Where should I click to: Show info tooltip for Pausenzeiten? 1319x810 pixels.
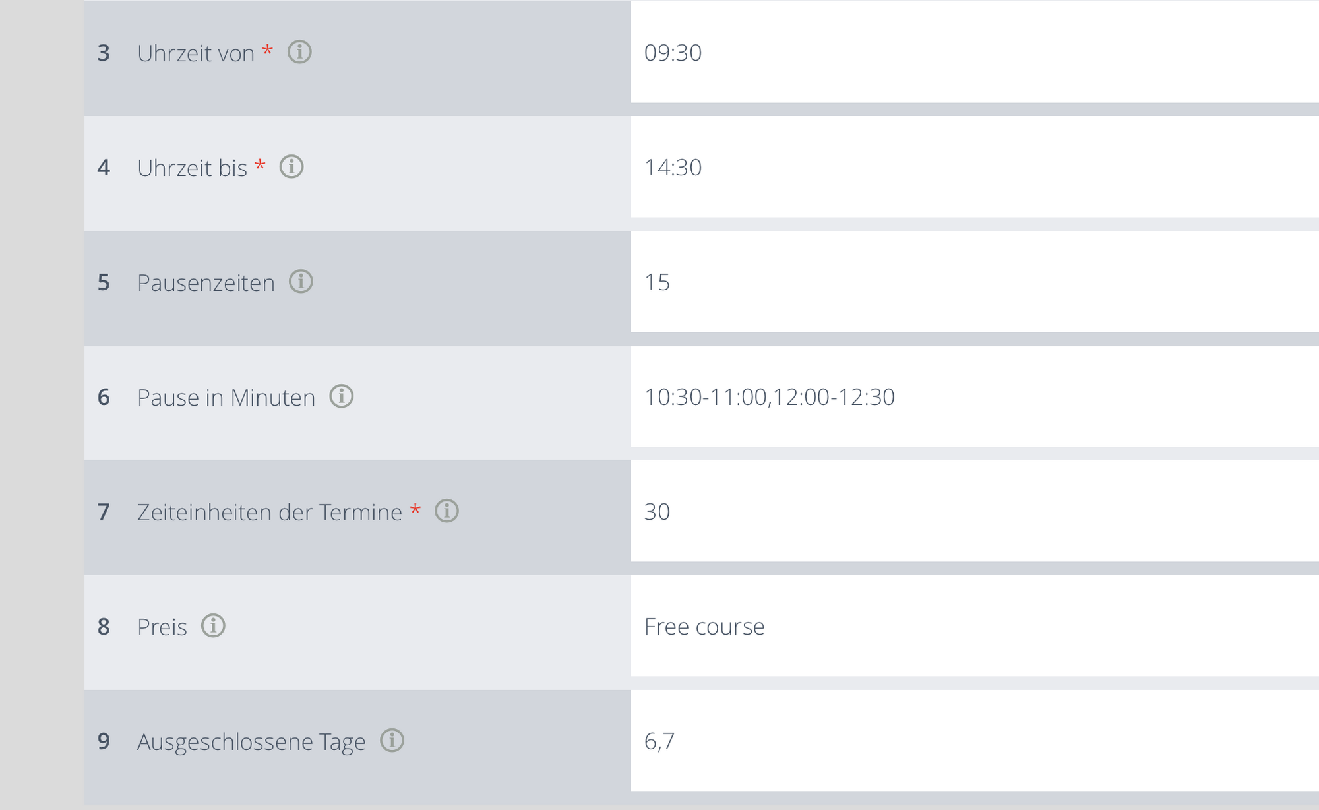click(301, 281)
